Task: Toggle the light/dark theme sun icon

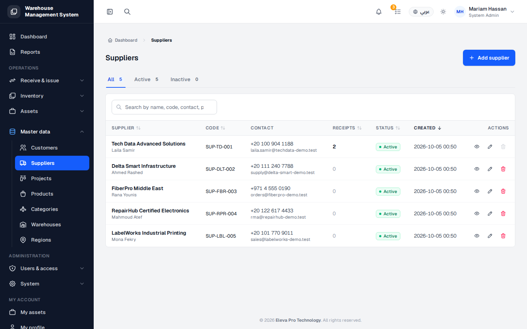Action: click(443, 12)
